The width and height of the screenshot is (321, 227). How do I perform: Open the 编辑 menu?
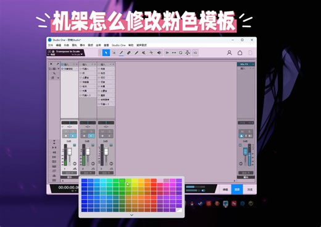(x=59, y=45)
